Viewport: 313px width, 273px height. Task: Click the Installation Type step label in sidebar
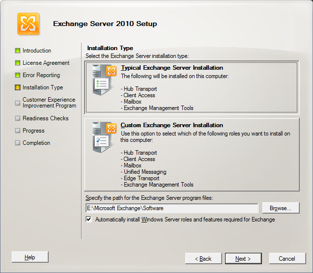coord(43,87)
